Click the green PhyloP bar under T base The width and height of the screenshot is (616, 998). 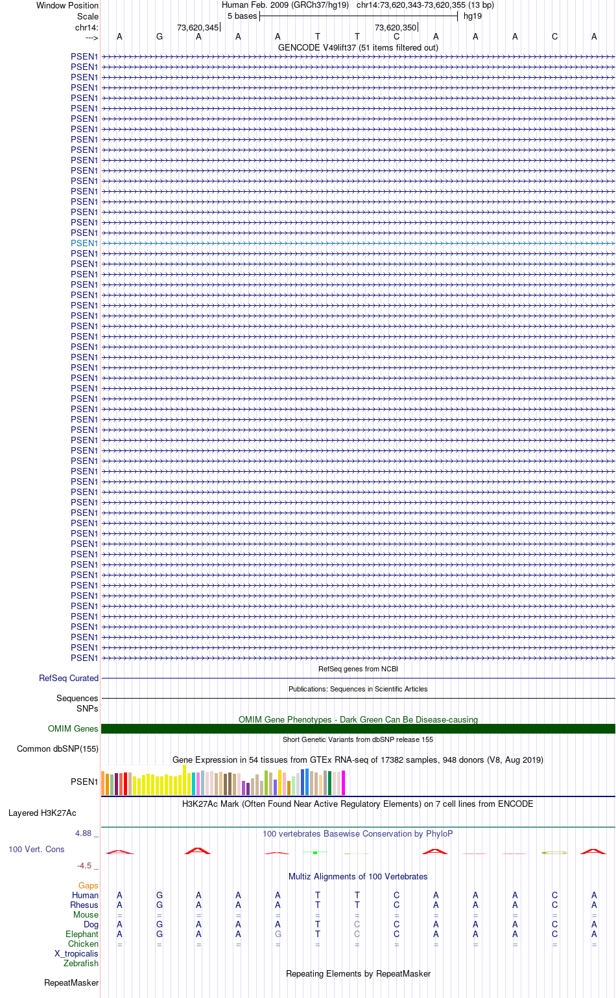point(315,852)
